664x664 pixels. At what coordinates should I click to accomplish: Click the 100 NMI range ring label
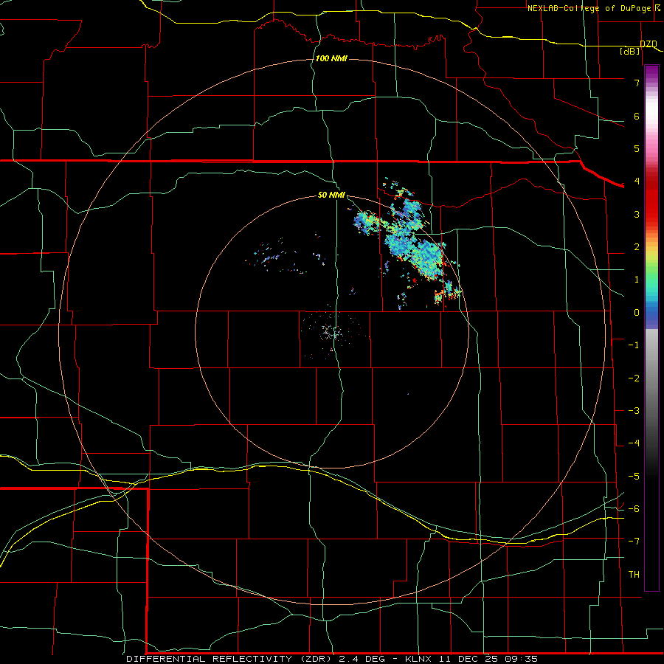(x=331, y=58)
